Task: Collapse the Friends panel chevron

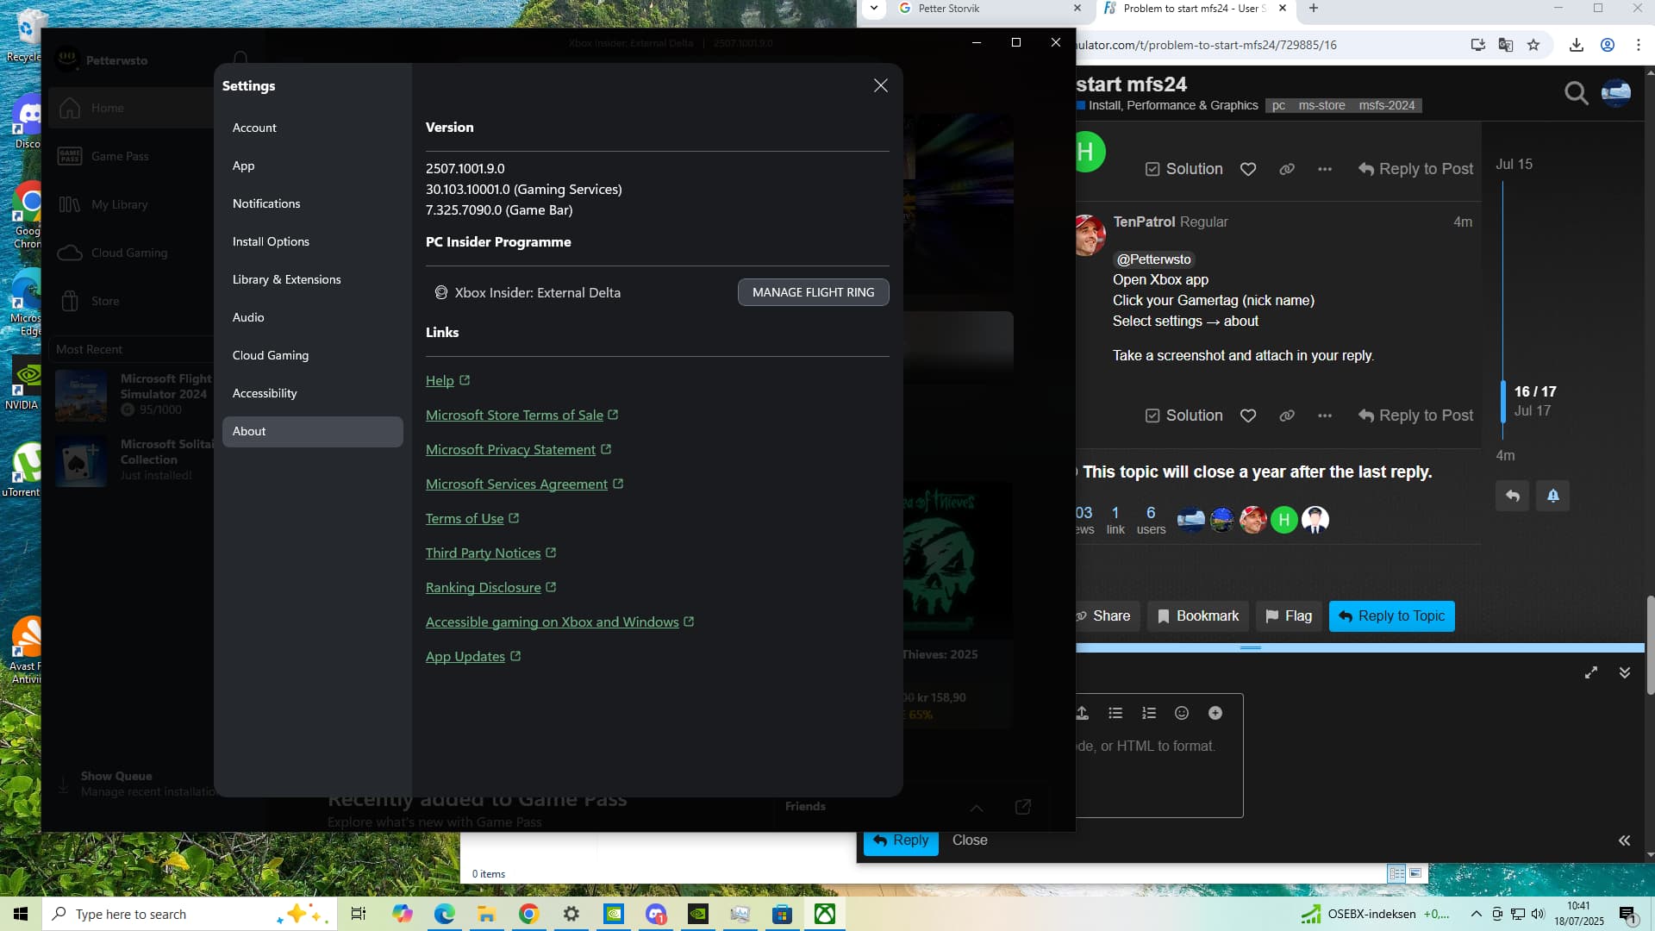Action: [x=977, y=809]
